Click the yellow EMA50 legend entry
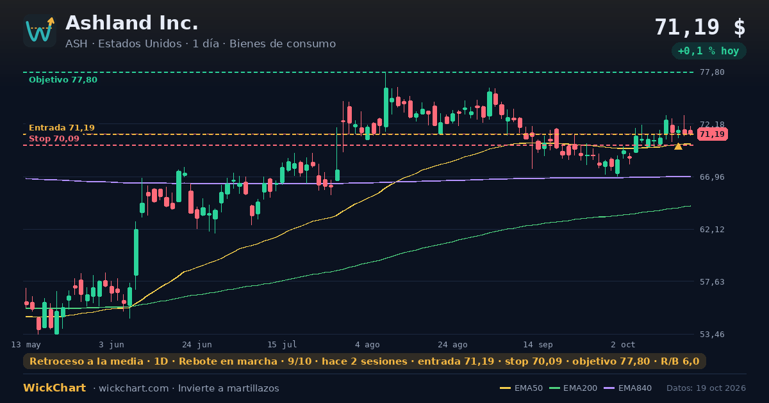The width and height of the screenshot is (769, 403). tap(520, 388)
